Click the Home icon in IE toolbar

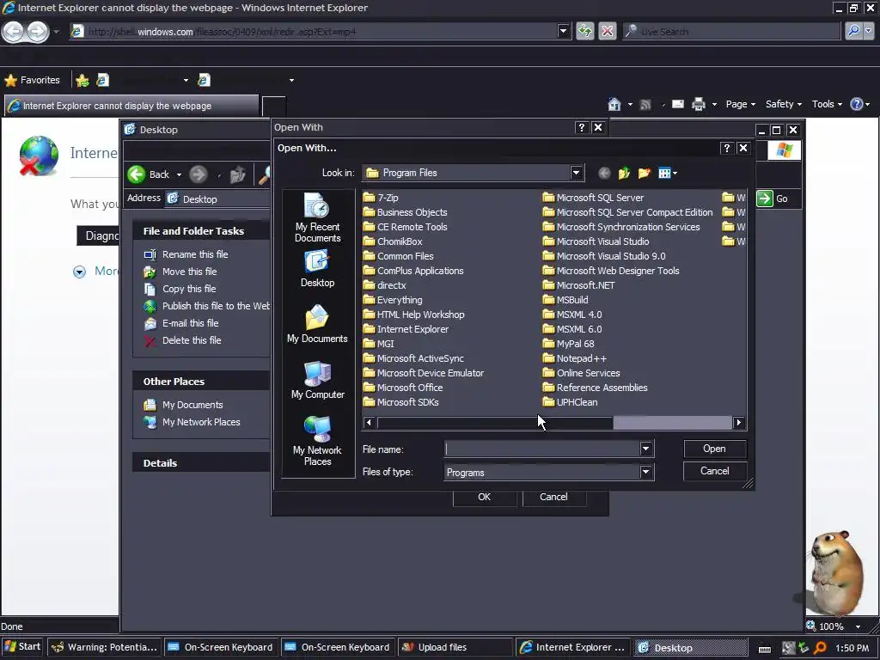pos(614,104)
